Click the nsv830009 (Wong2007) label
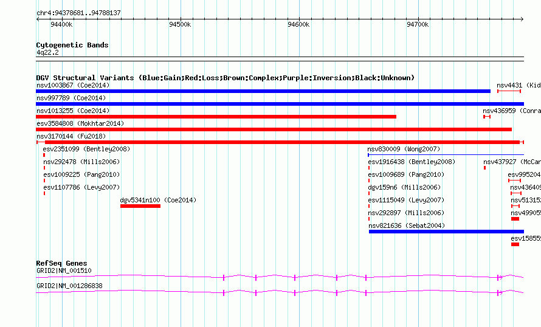Viewport: 541px width, 327px height. pyautogui.click(x=404, y=149)
